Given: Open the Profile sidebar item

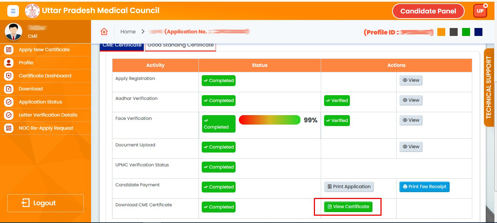Looking at the screenshot, I should [x=26, y=63].
